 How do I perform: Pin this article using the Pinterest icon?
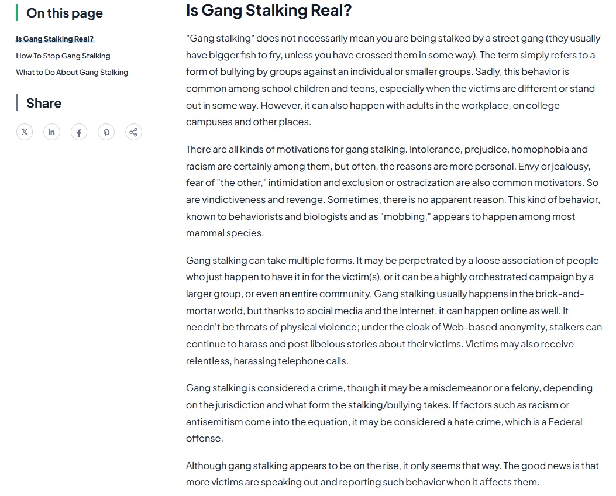tap(106, 132)
